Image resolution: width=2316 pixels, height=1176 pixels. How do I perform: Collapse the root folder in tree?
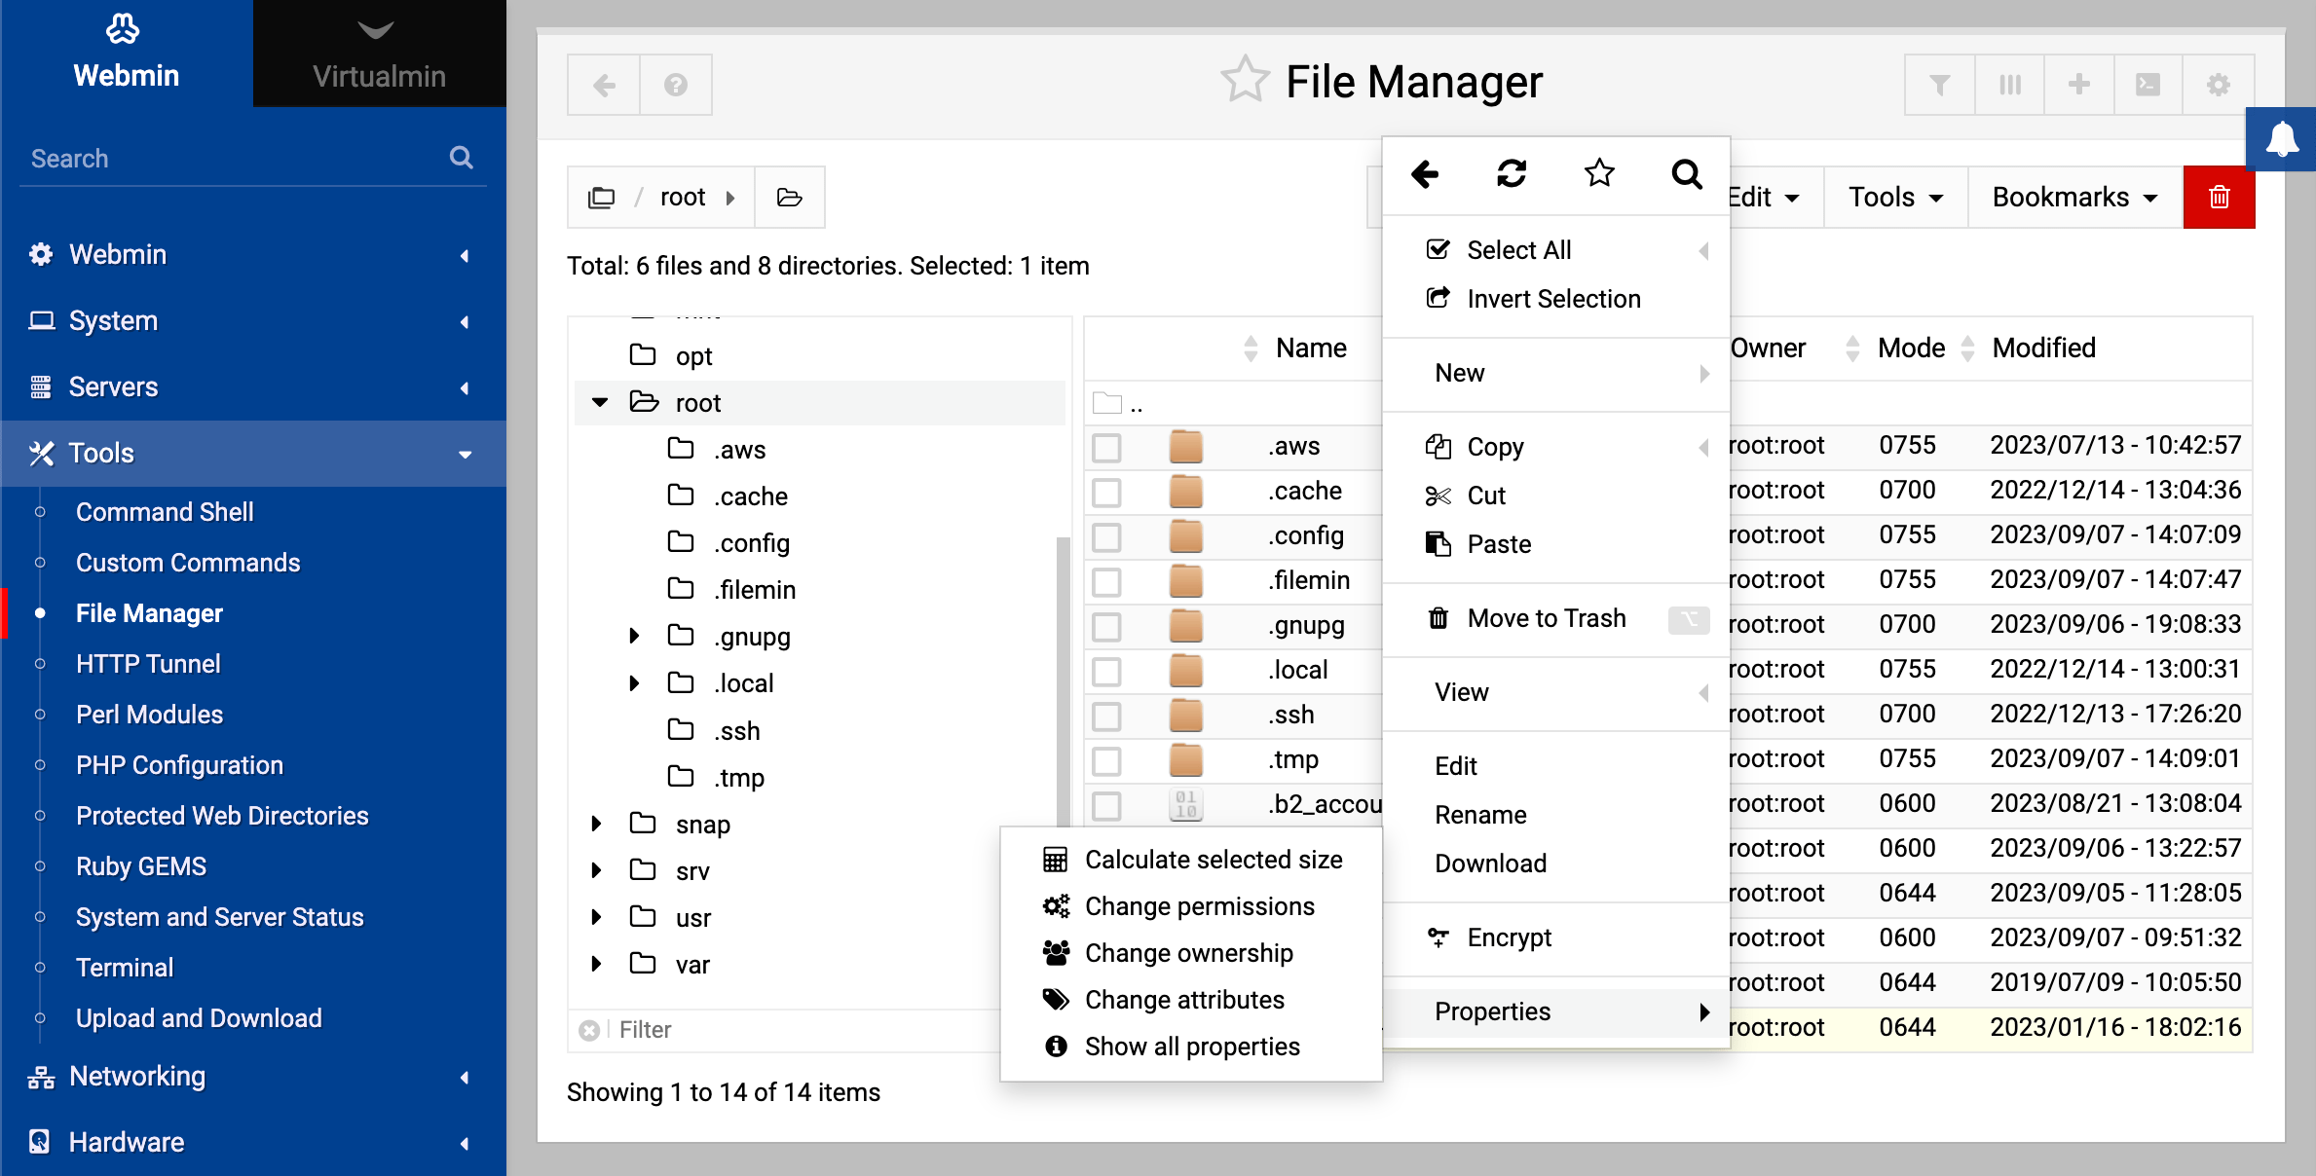tap(600, 403)
